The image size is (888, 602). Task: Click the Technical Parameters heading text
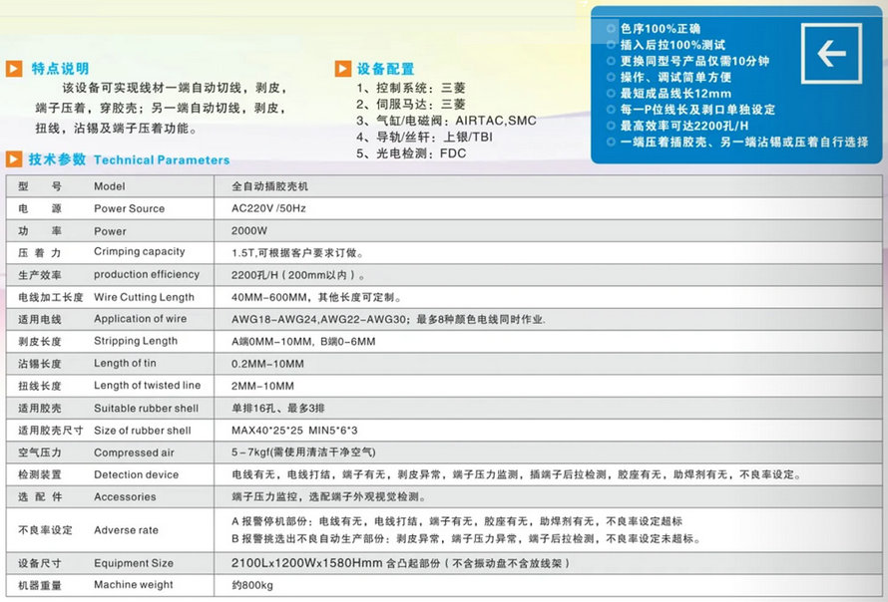pos(162,159)
